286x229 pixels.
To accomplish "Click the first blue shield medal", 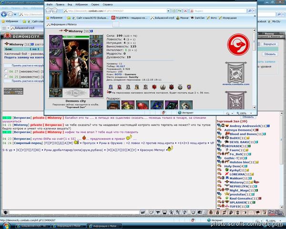I will click(x=111, y=87).
